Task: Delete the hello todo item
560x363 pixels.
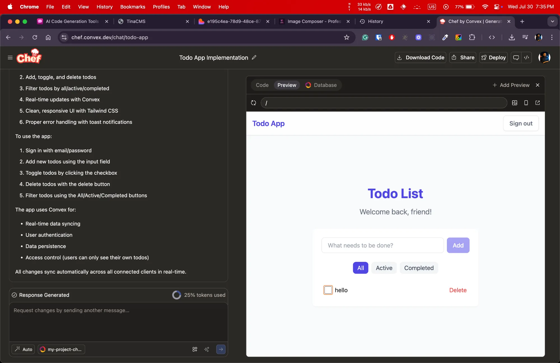Action: (458, 290)
